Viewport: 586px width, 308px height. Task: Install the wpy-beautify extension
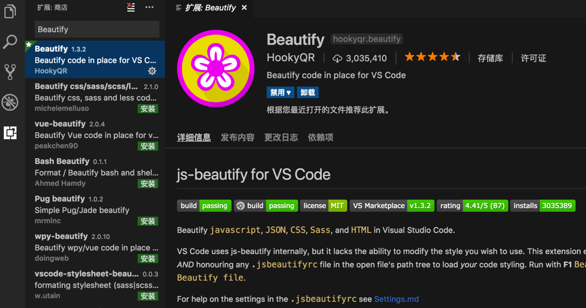click(148, 258)
